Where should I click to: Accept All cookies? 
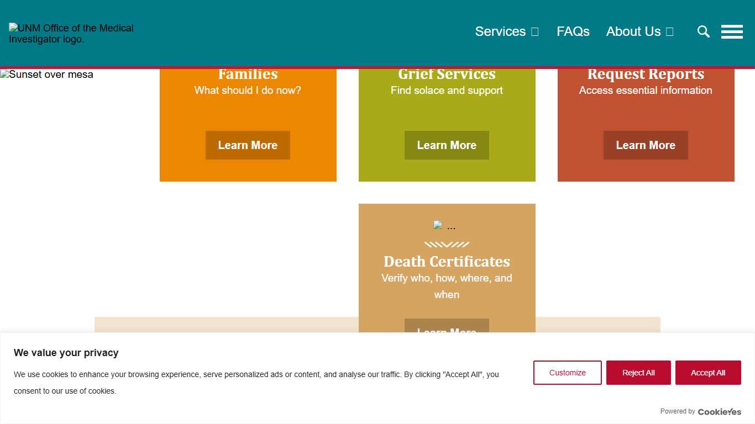click(x=707, y=373)
